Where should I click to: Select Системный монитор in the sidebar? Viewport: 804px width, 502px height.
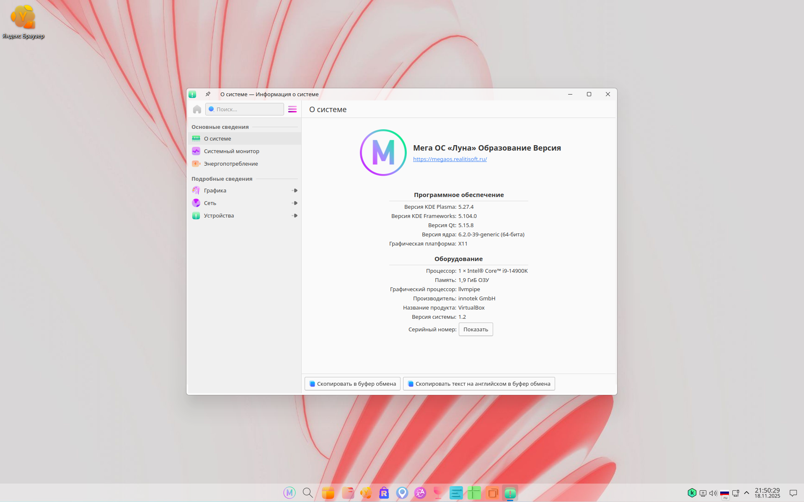tap(231, 151)
